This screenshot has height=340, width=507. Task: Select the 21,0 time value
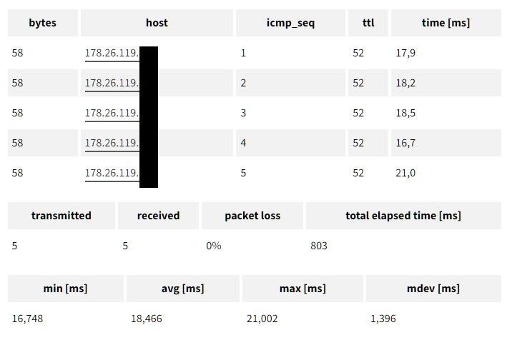pyautogui.click(x=406, y=173)
